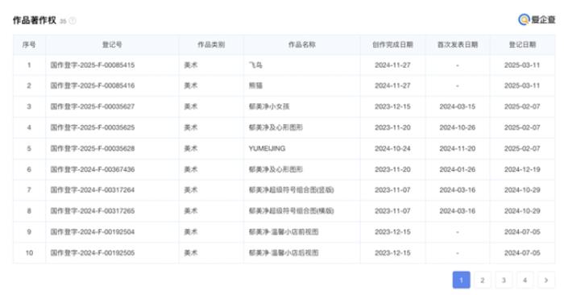The width and height of the screenshot is (564, 295).
Task: Click creation date 2023-12-15 in 郁美净小女孩 row
Action: pyautogui.click(x=392, y=106)
